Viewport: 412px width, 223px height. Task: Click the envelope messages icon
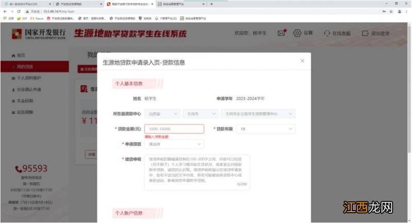281,33
